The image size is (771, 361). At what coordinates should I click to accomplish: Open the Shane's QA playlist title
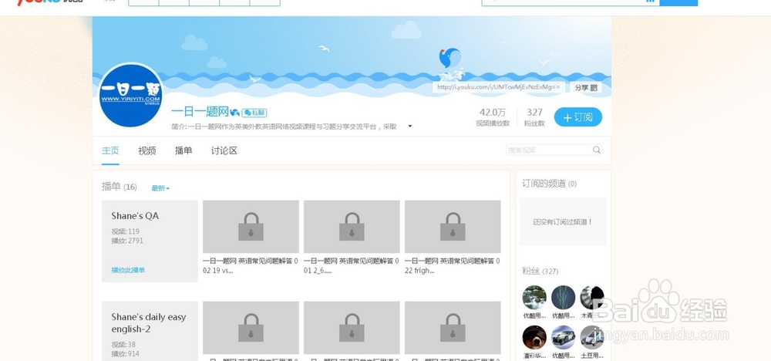coord(135,216)
